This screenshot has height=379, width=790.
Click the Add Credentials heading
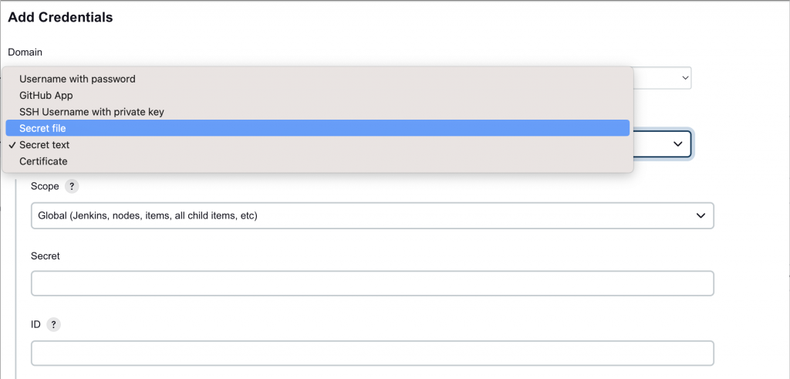click(x=60, y=17)
